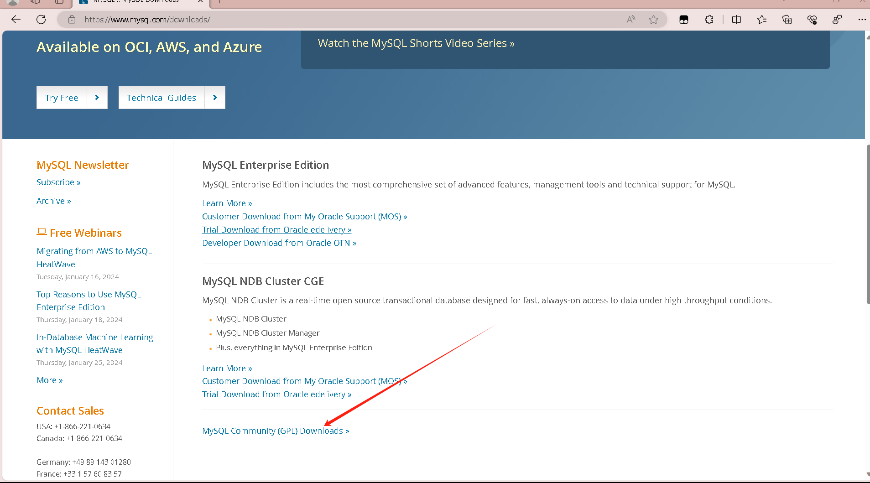Click 'Plus, everything in MySQL Enterprise Edition' bullet
The height and width of the screenshot is (483, 870).
(x=294, y=348)
